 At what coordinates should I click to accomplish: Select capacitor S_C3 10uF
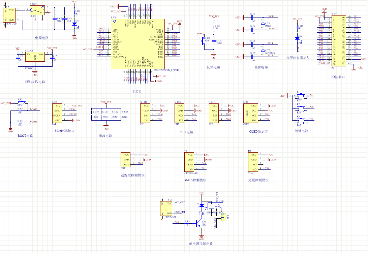point(65,19)
